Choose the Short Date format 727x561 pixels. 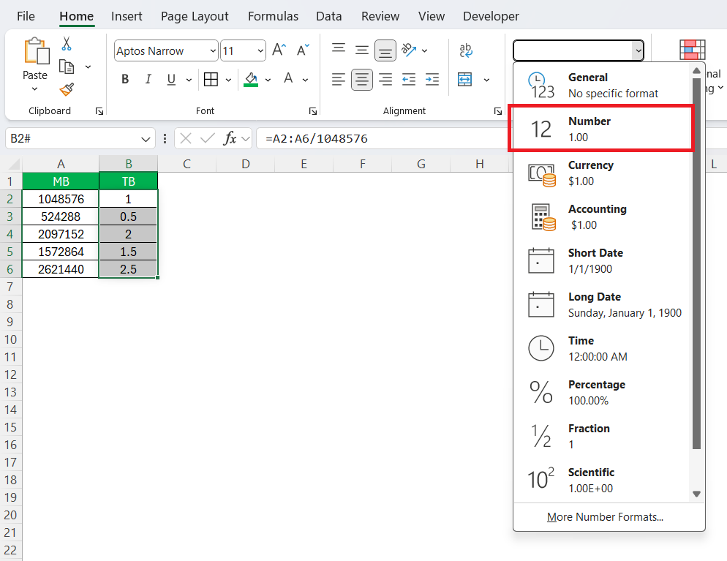[x=602, y=260]
